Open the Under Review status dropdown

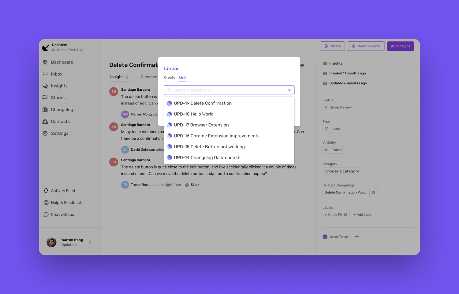[x=338, y=107]
